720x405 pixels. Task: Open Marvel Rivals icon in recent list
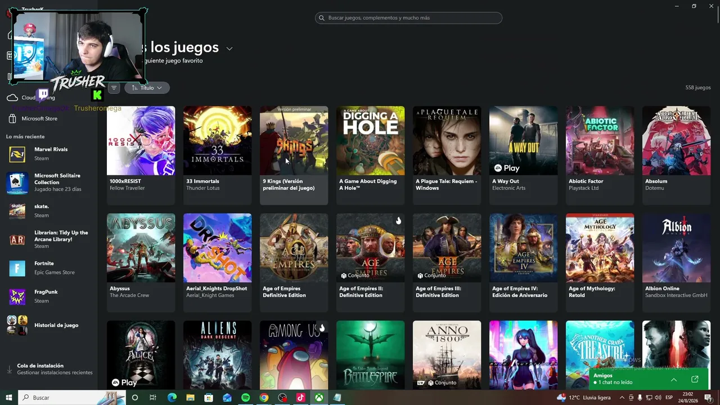[17, 154]
